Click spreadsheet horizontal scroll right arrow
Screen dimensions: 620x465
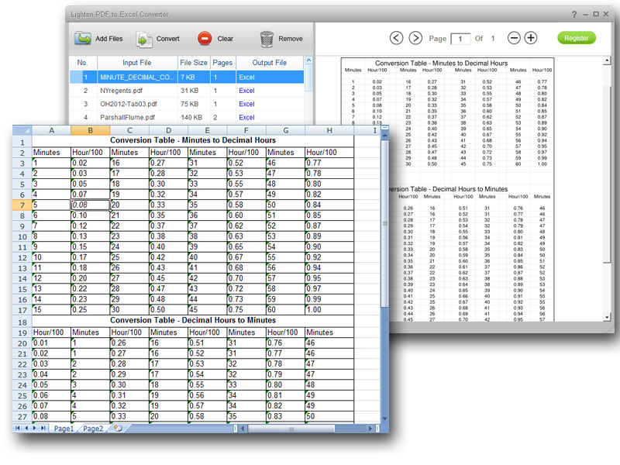click(370, 429)
